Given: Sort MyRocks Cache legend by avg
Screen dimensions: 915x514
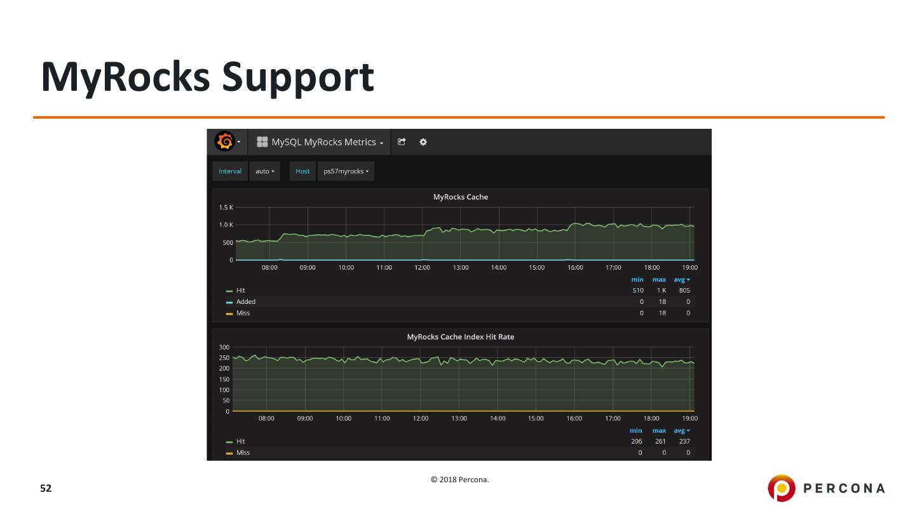Looking at the screenshot, I should click(682, 279).
